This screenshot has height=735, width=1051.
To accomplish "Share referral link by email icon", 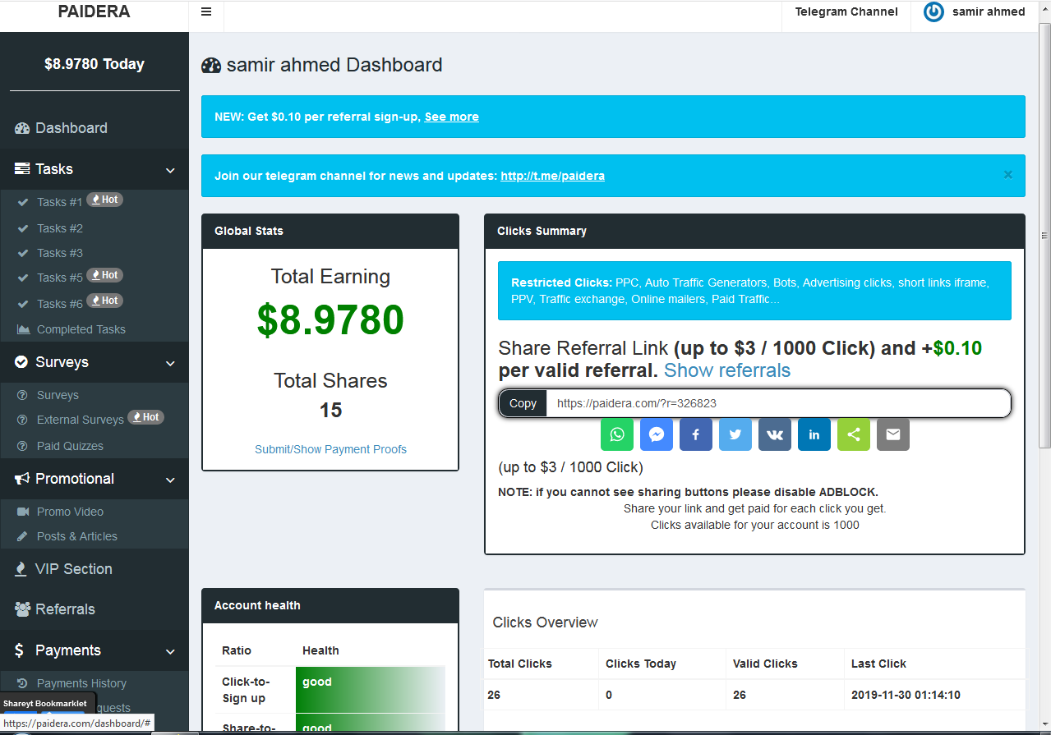I will [x=893, y=434].
